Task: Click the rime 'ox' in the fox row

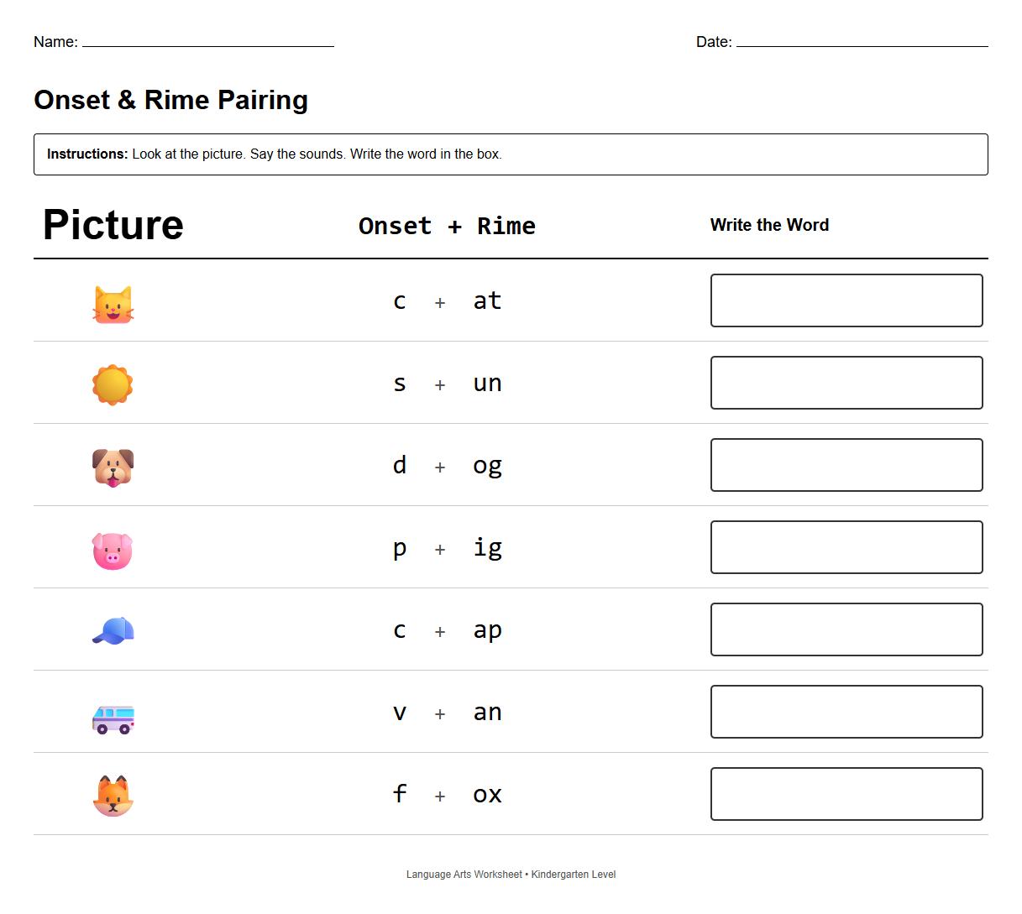Action: click(487, 794)
